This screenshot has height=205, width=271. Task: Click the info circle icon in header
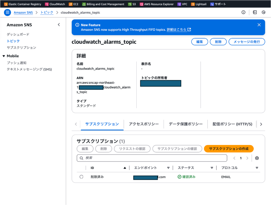[243, 12]
